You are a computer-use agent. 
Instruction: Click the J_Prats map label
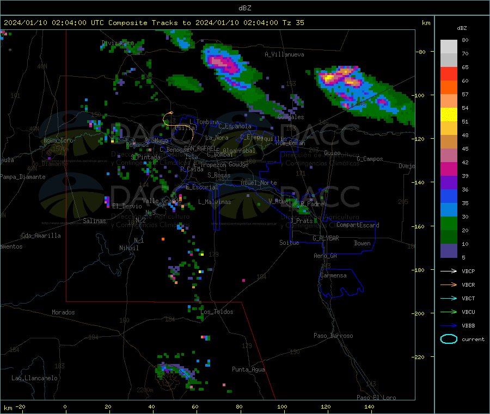[302, 221]
